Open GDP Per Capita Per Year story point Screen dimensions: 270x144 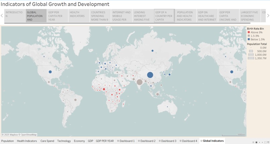[58, 16]
